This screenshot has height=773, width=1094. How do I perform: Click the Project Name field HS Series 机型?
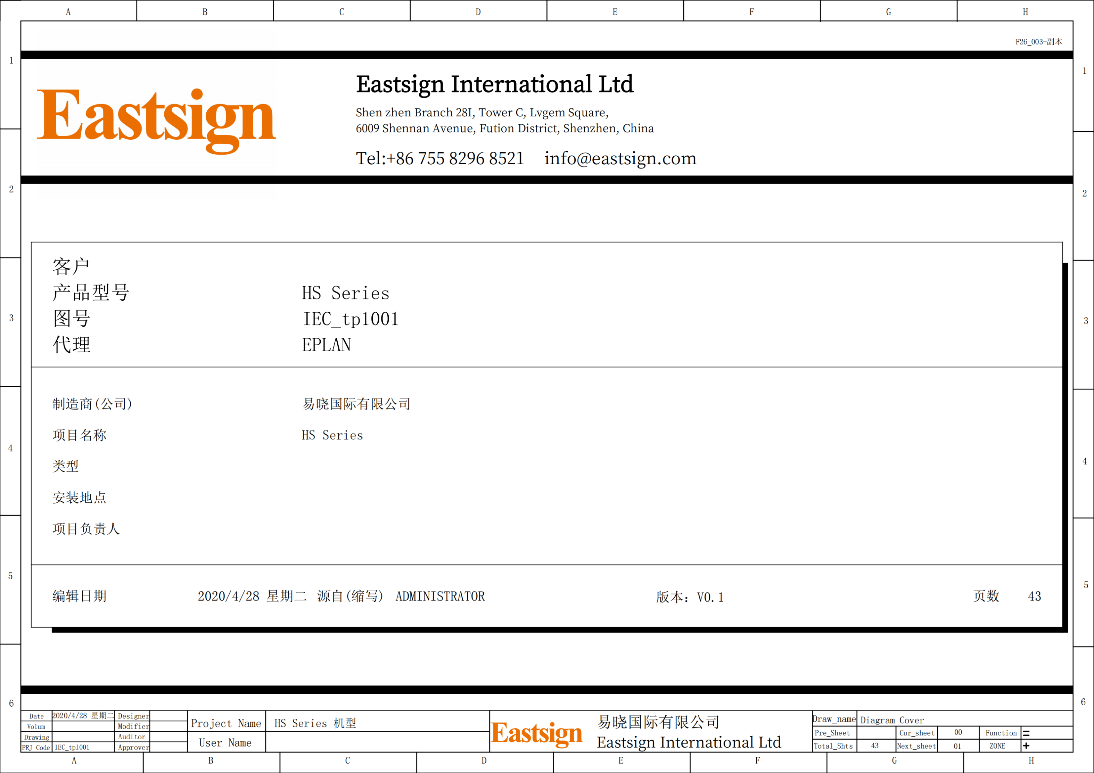pos(316,723)
